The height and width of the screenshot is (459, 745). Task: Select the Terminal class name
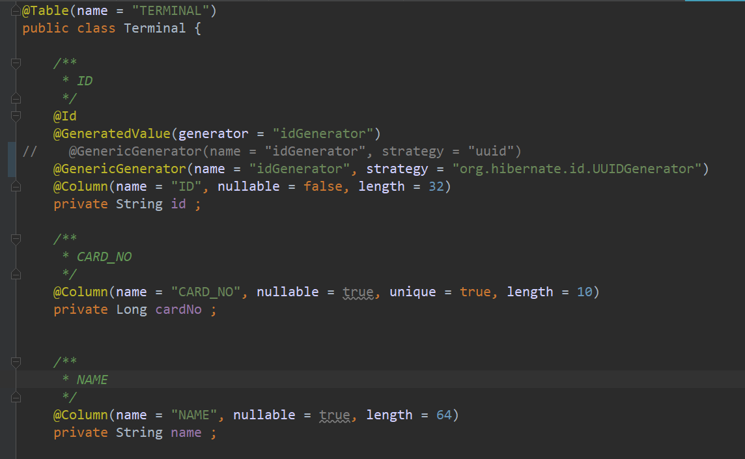pyautogui.click(x=155, y=28)
